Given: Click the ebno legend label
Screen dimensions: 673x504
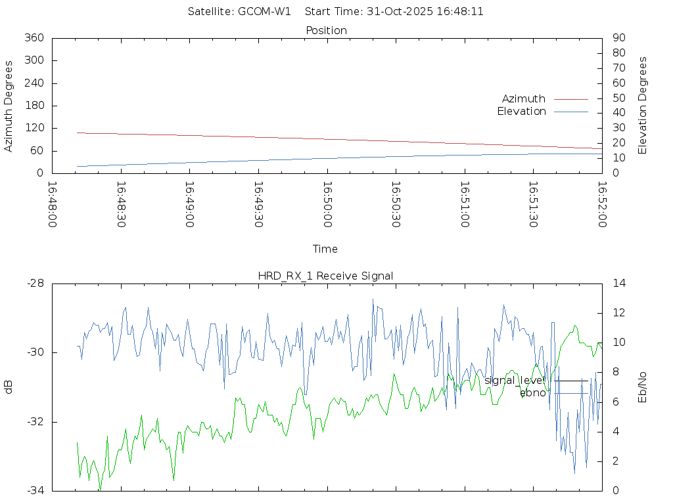Looking at the screenshot, I should [532, 392].
